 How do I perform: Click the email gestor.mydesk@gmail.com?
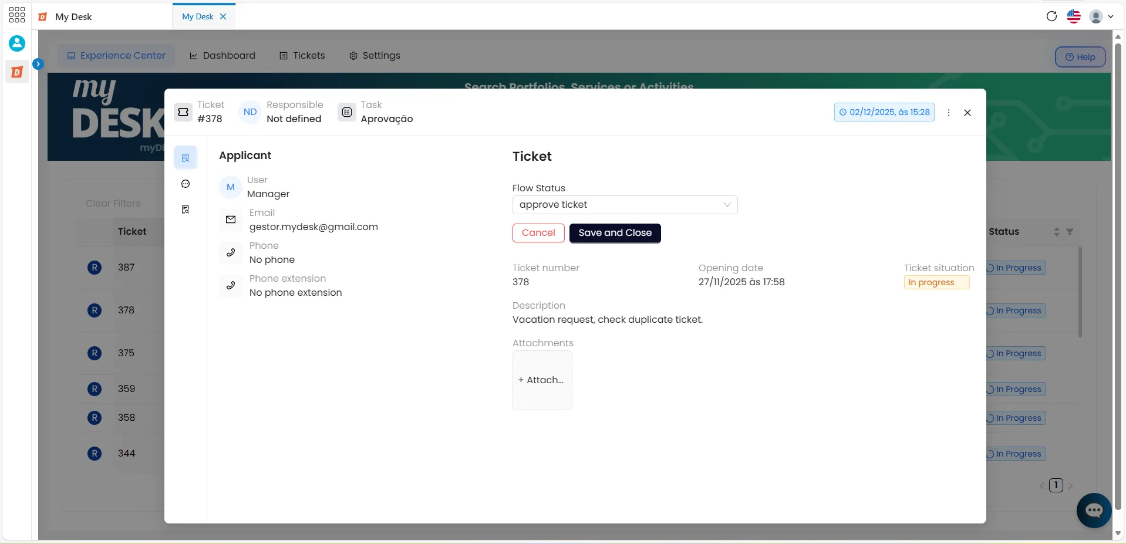(313, 227)
